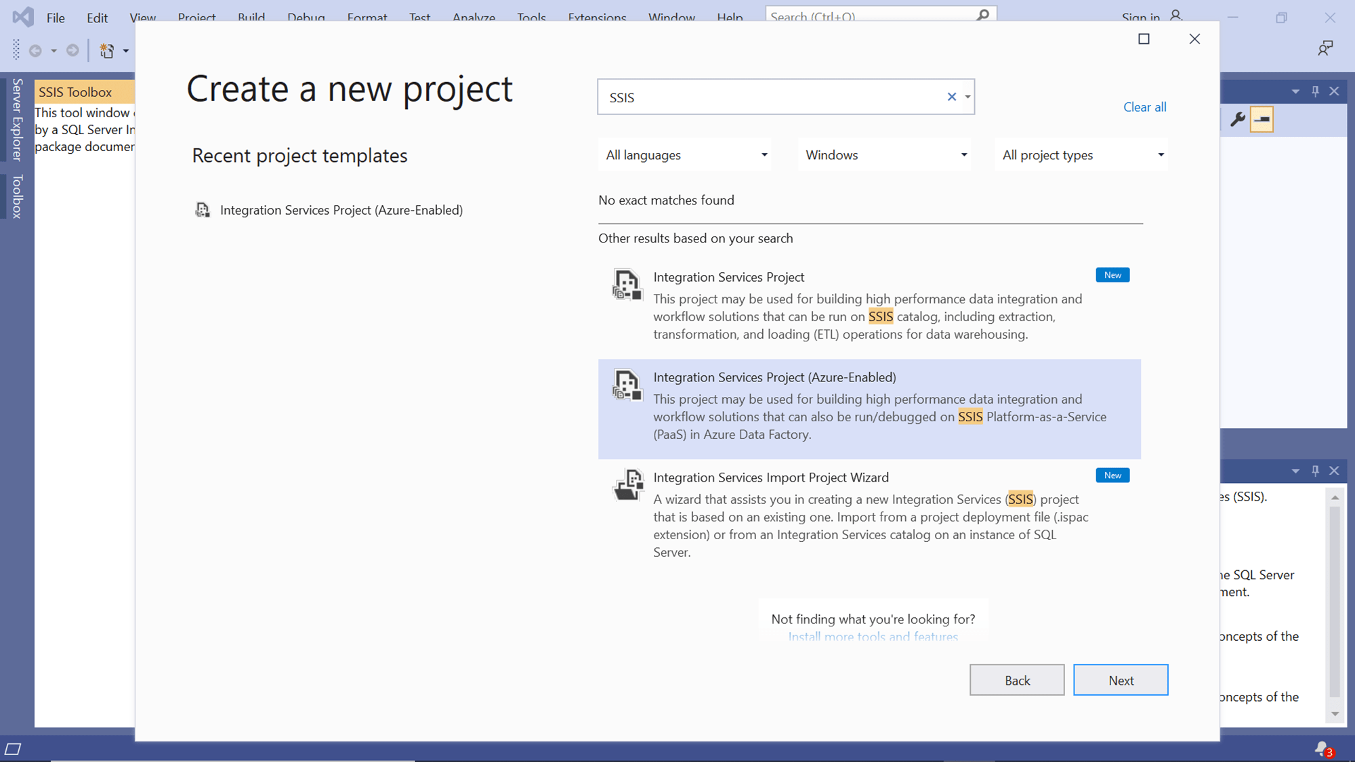Open the All languages dropdown
The image size is (1355, 762).
coord(684,154)
